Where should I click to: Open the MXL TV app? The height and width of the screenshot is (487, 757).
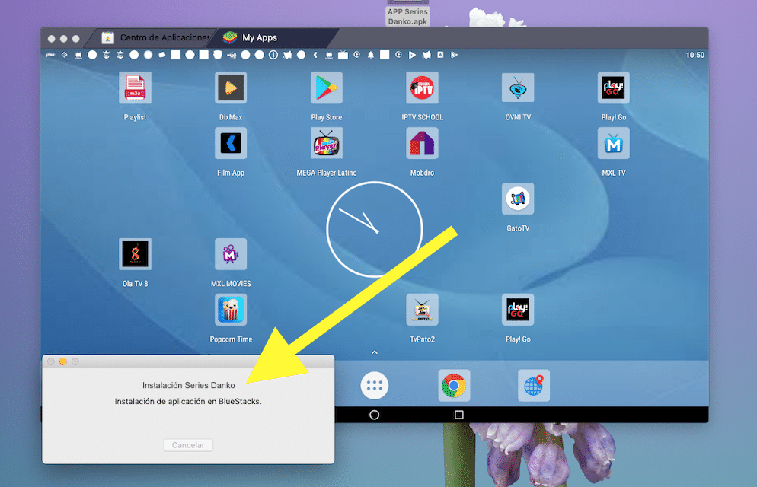point(613,144)
